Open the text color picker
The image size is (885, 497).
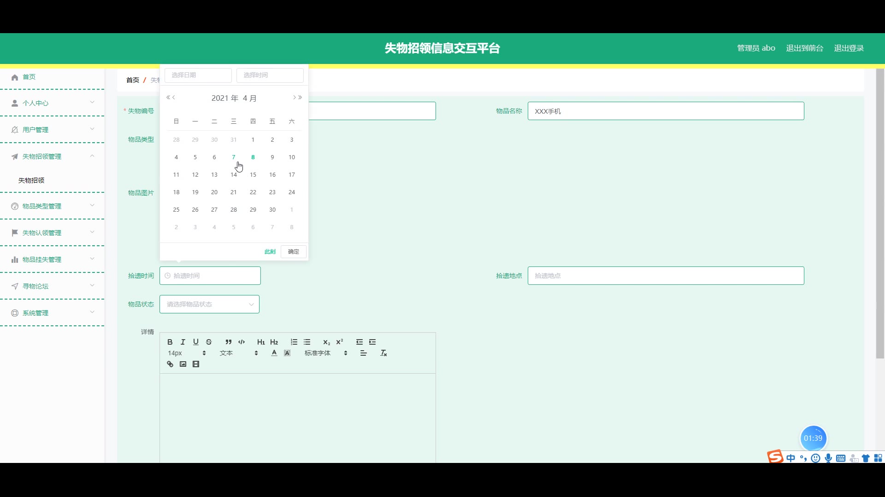(x=274, y=353)
